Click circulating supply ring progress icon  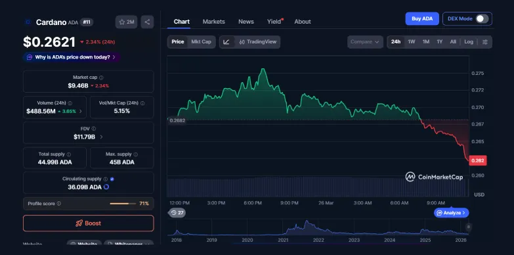106,187
